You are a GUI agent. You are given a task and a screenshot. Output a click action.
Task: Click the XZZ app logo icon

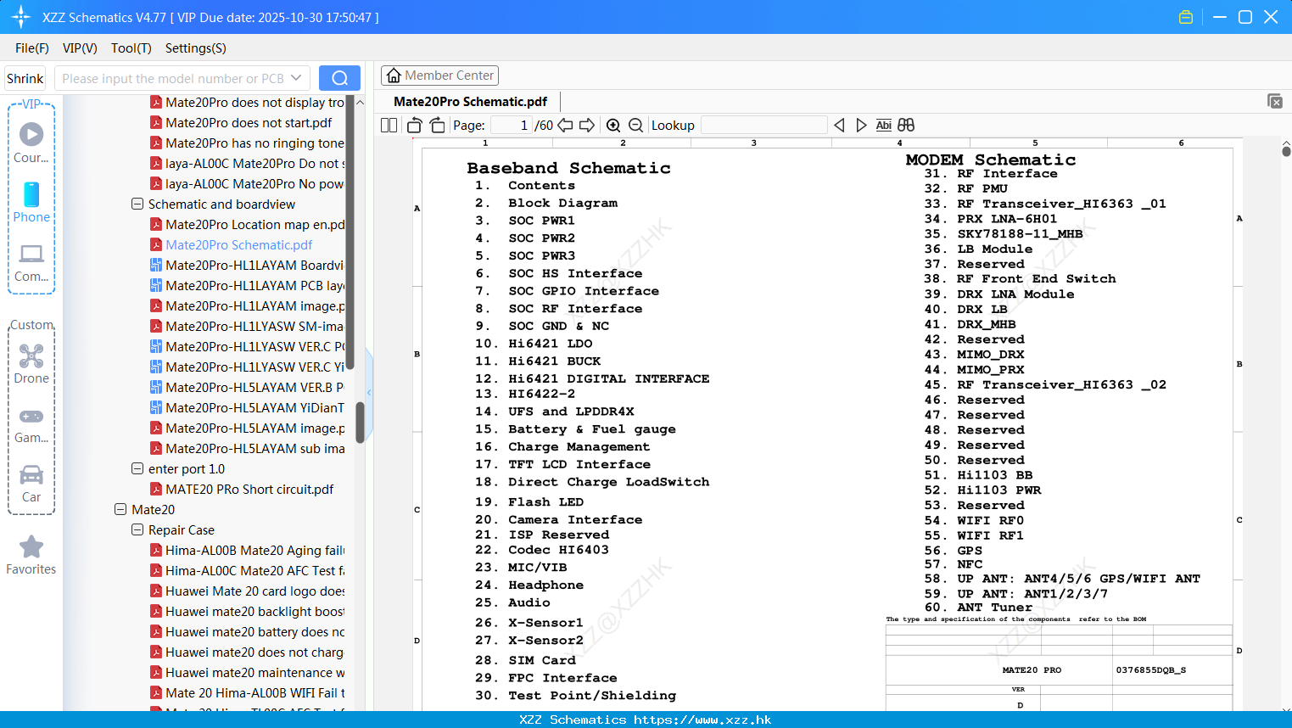point(21,17)
